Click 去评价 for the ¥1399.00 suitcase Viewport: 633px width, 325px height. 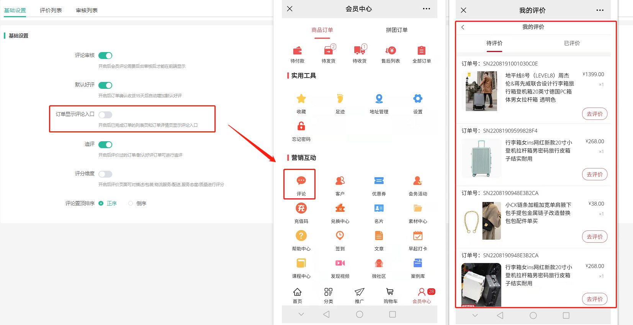[x=594, y=114]
